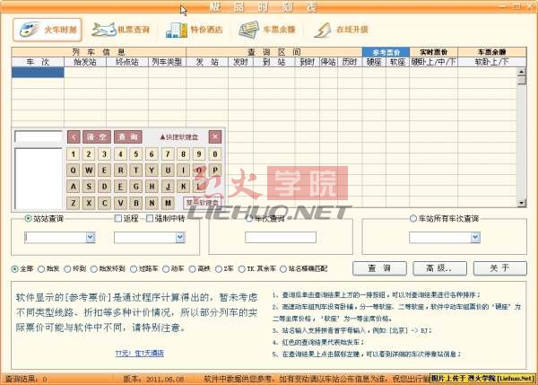
Task: Open the 特价酒店 discount hotels section
Action: (195, 30)
